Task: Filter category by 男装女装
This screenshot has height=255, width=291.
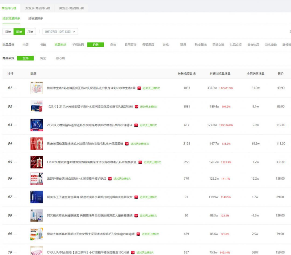Action: 218,45
